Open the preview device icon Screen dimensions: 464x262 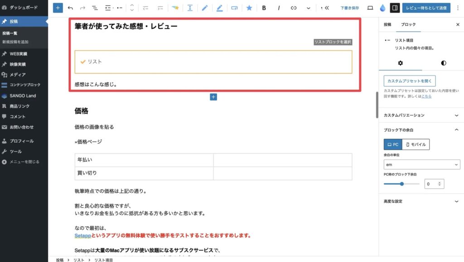370,8
